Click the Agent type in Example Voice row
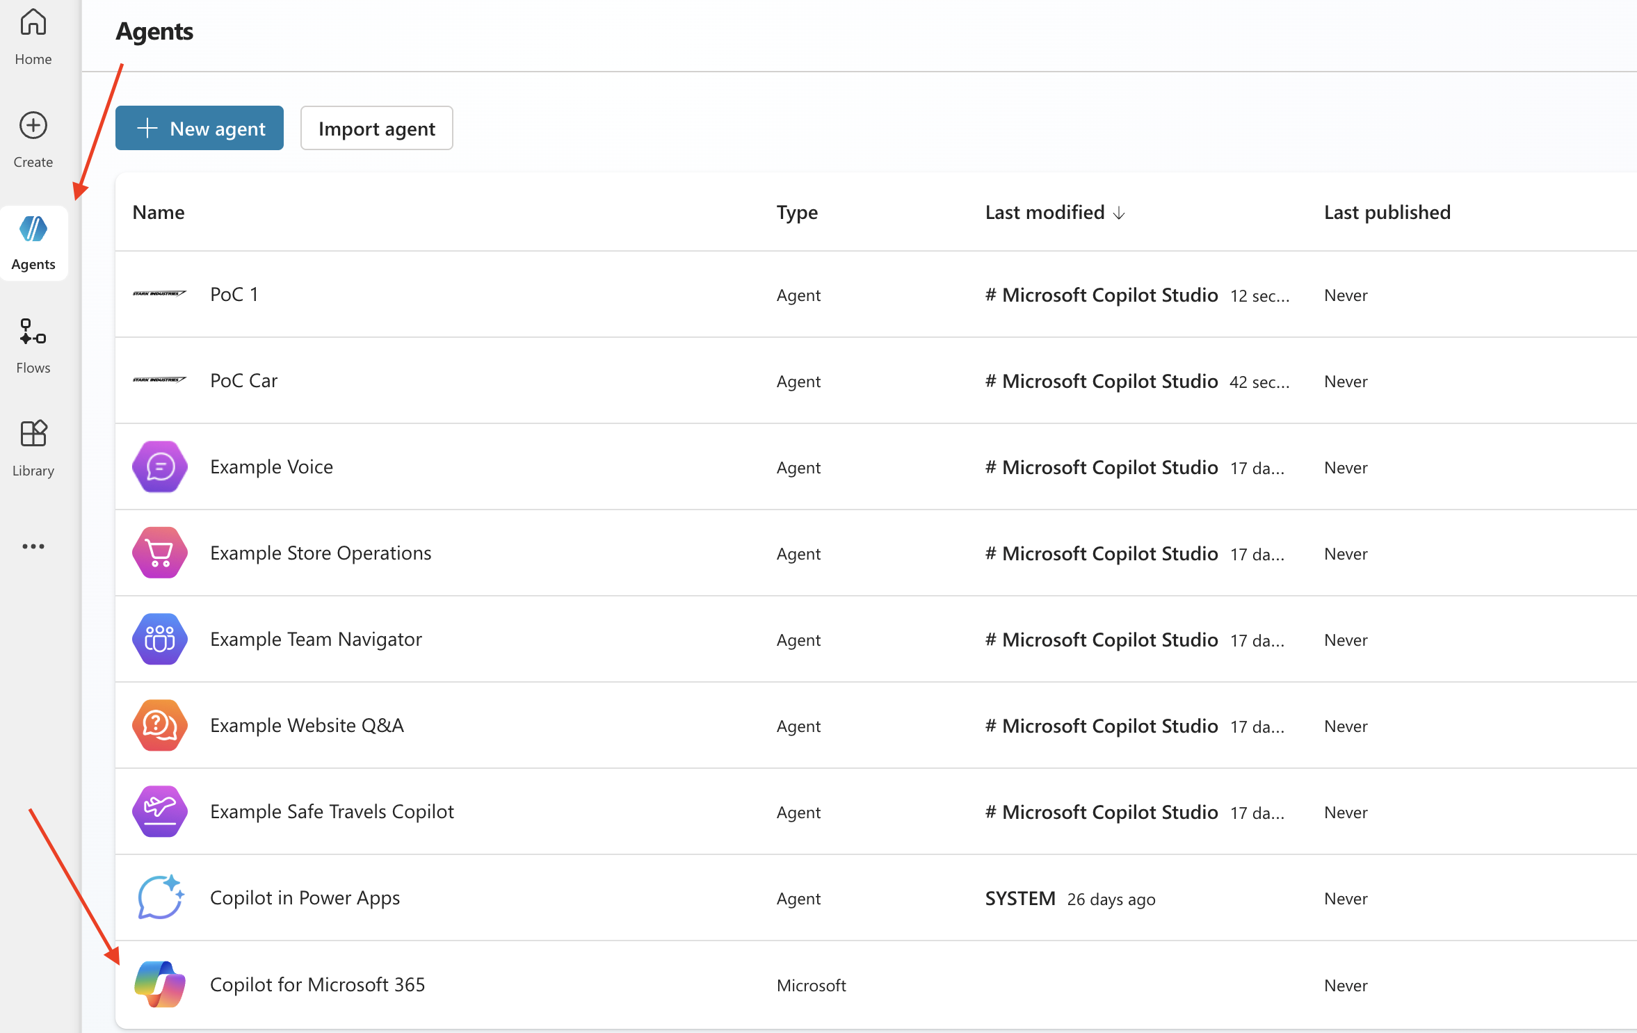Viewport: 1637px width, 1033px height. pos(798,468)
